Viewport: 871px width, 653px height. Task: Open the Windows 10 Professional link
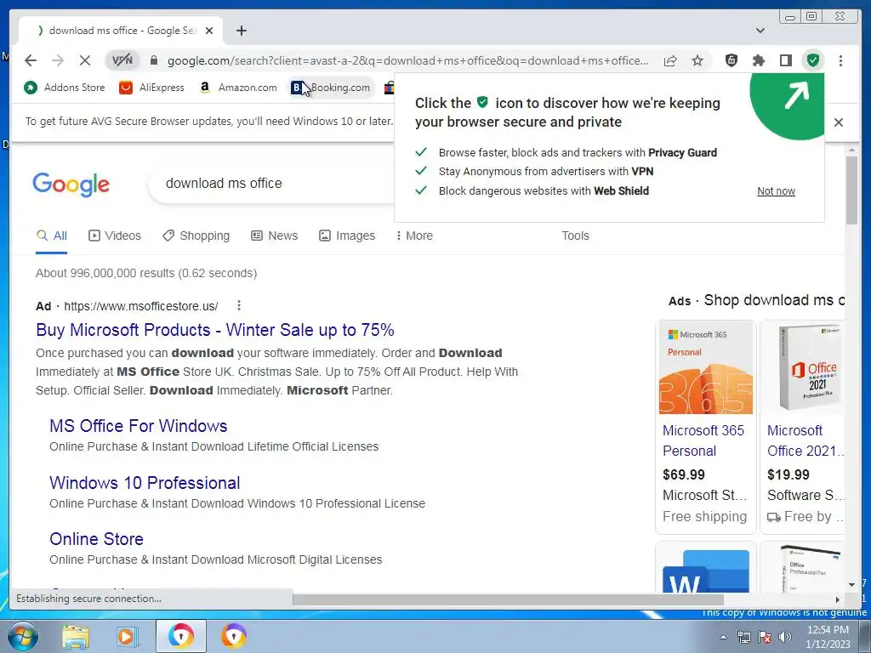[145, 483]
